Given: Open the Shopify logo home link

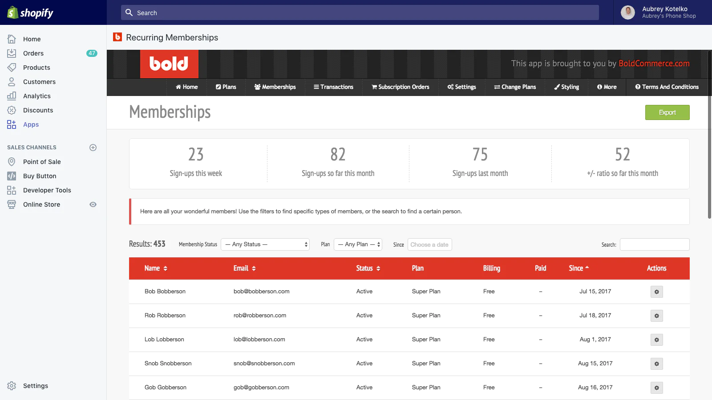Looking at the screenshot, I should point(30,13).
